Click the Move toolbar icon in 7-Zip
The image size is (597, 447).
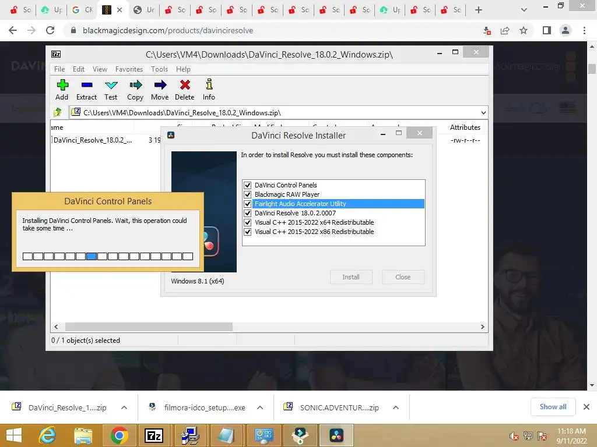click(x=160, y=85)
